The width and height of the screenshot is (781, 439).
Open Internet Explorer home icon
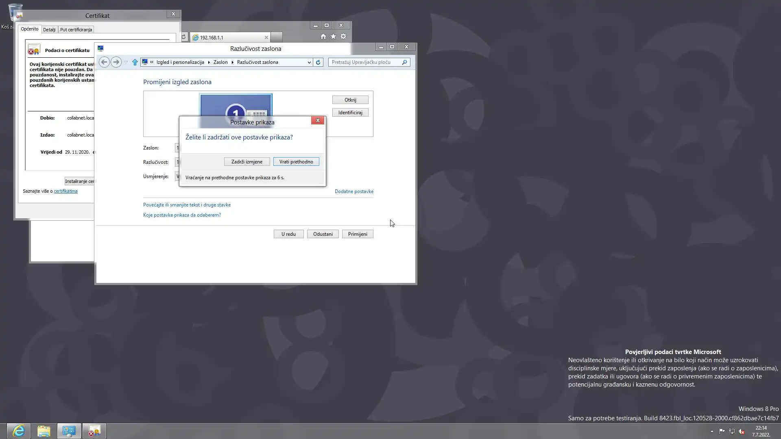pyautogui.click(x=323, y=37)
